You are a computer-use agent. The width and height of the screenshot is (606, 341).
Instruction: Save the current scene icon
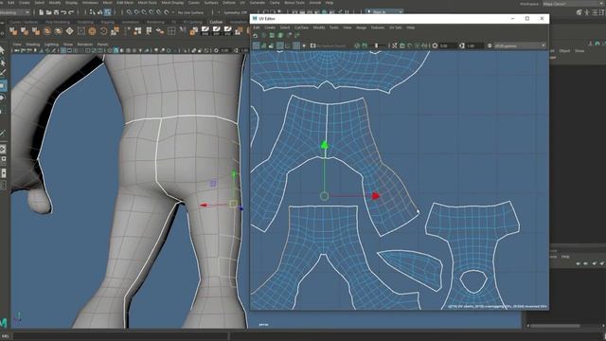(56, 12)
